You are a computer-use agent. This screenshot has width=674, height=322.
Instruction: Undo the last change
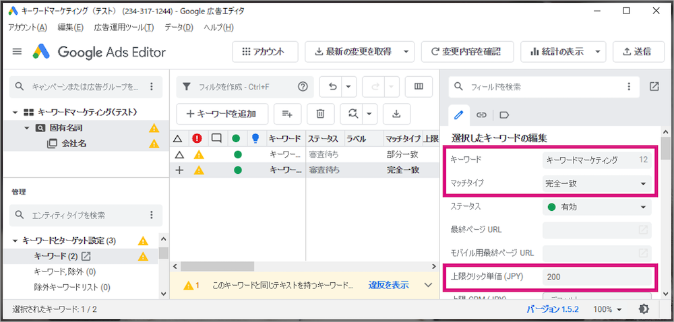(x=333, y=87)
